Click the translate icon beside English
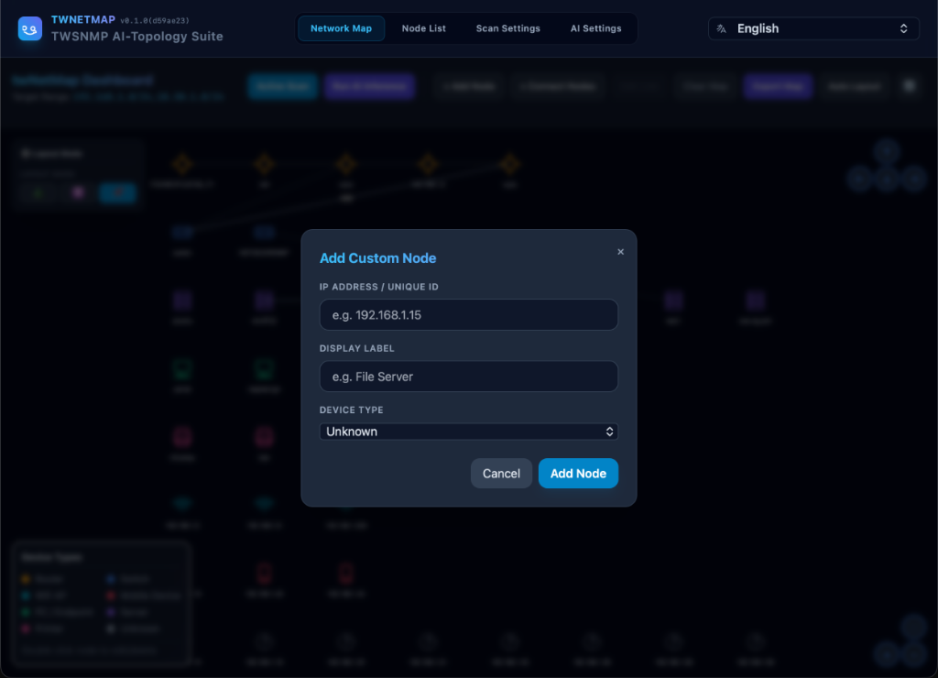 point(722,28)
